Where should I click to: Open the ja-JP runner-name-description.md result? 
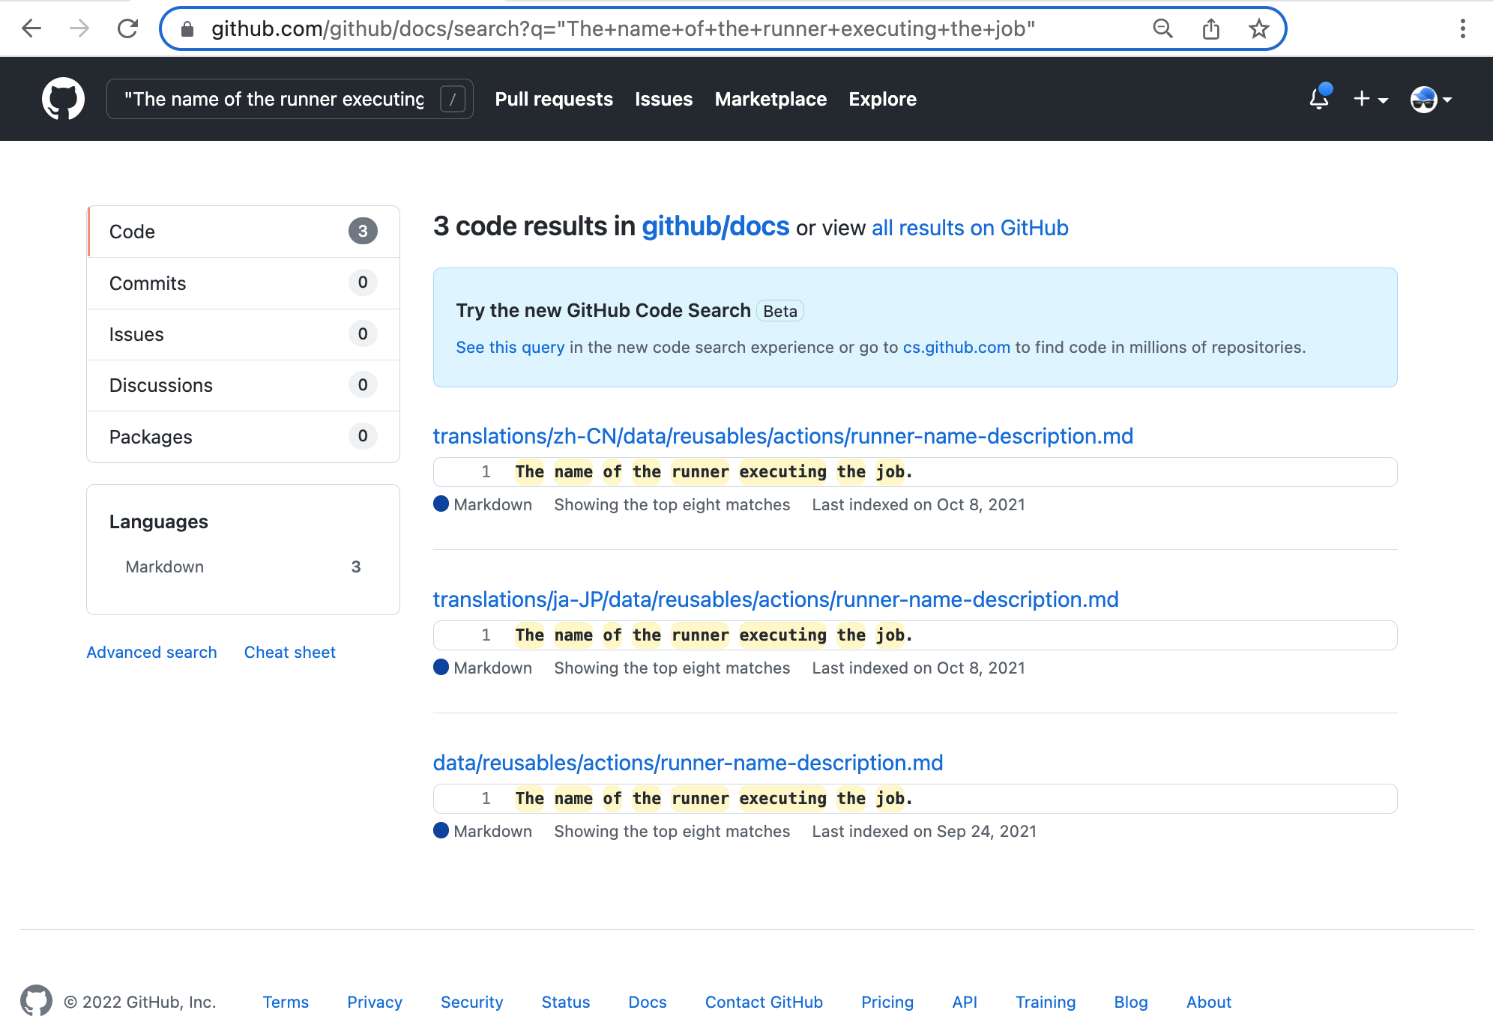pos(776,599)
